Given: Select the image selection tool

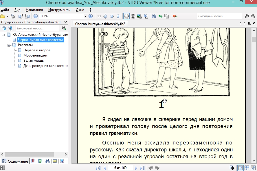Looking at the screenshot, I should [139, 16].
